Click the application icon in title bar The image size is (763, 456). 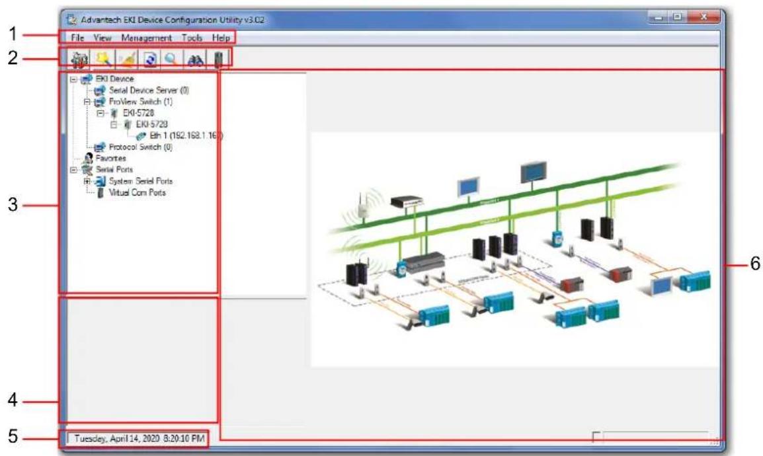tap(73, 20)
